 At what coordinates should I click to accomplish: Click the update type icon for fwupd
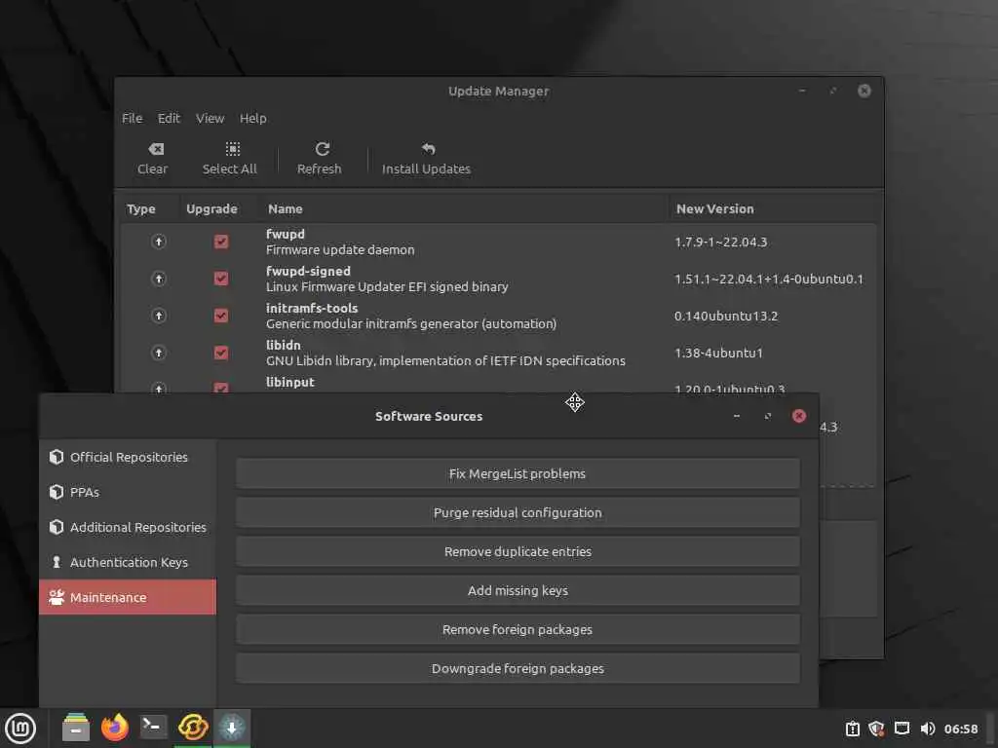(x=159, y=242)
